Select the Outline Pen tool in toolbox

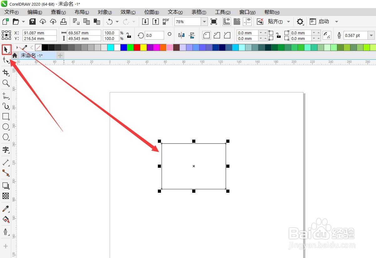point(6,232)
